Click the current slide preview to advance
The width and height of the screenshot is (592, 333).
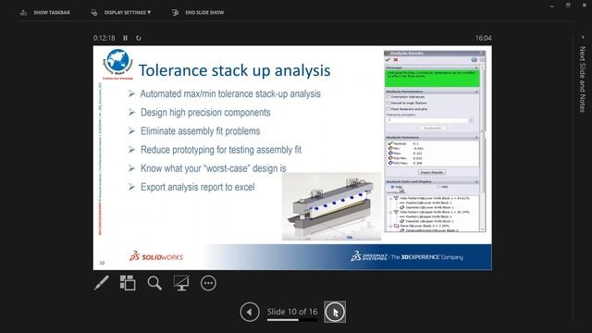(x=292, y=158)
